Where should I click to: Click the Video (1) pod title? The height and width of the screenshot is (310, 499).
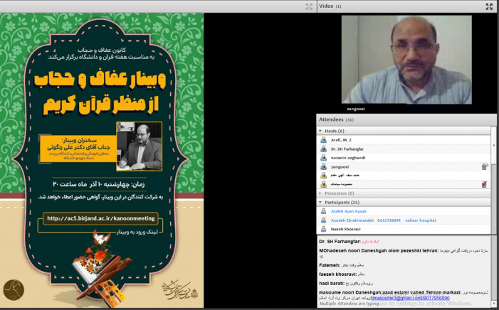(x=330, y=6)
